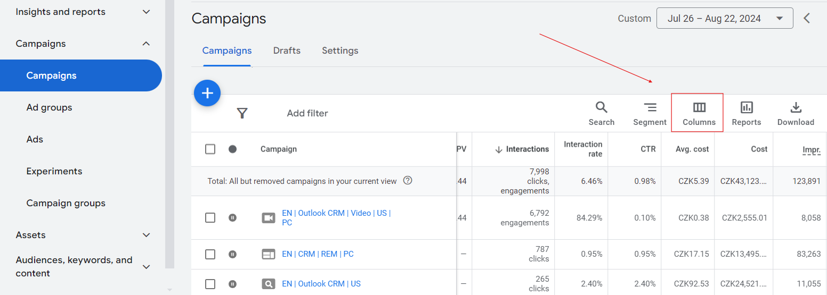Open Ads in the sidebar
This screenshot has width=827, height=295.
click(x=35, y=139)
